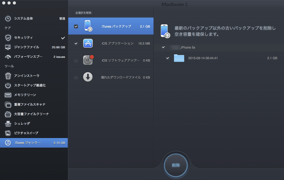Select the セキュリティ shield icon
The width and height of the screenshot is (284, 180).
pos(8,38)
